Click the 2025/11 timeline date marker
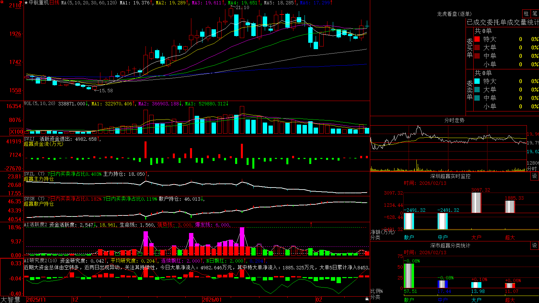Viewport: 539px width, 303px height. tap(36, 300)
